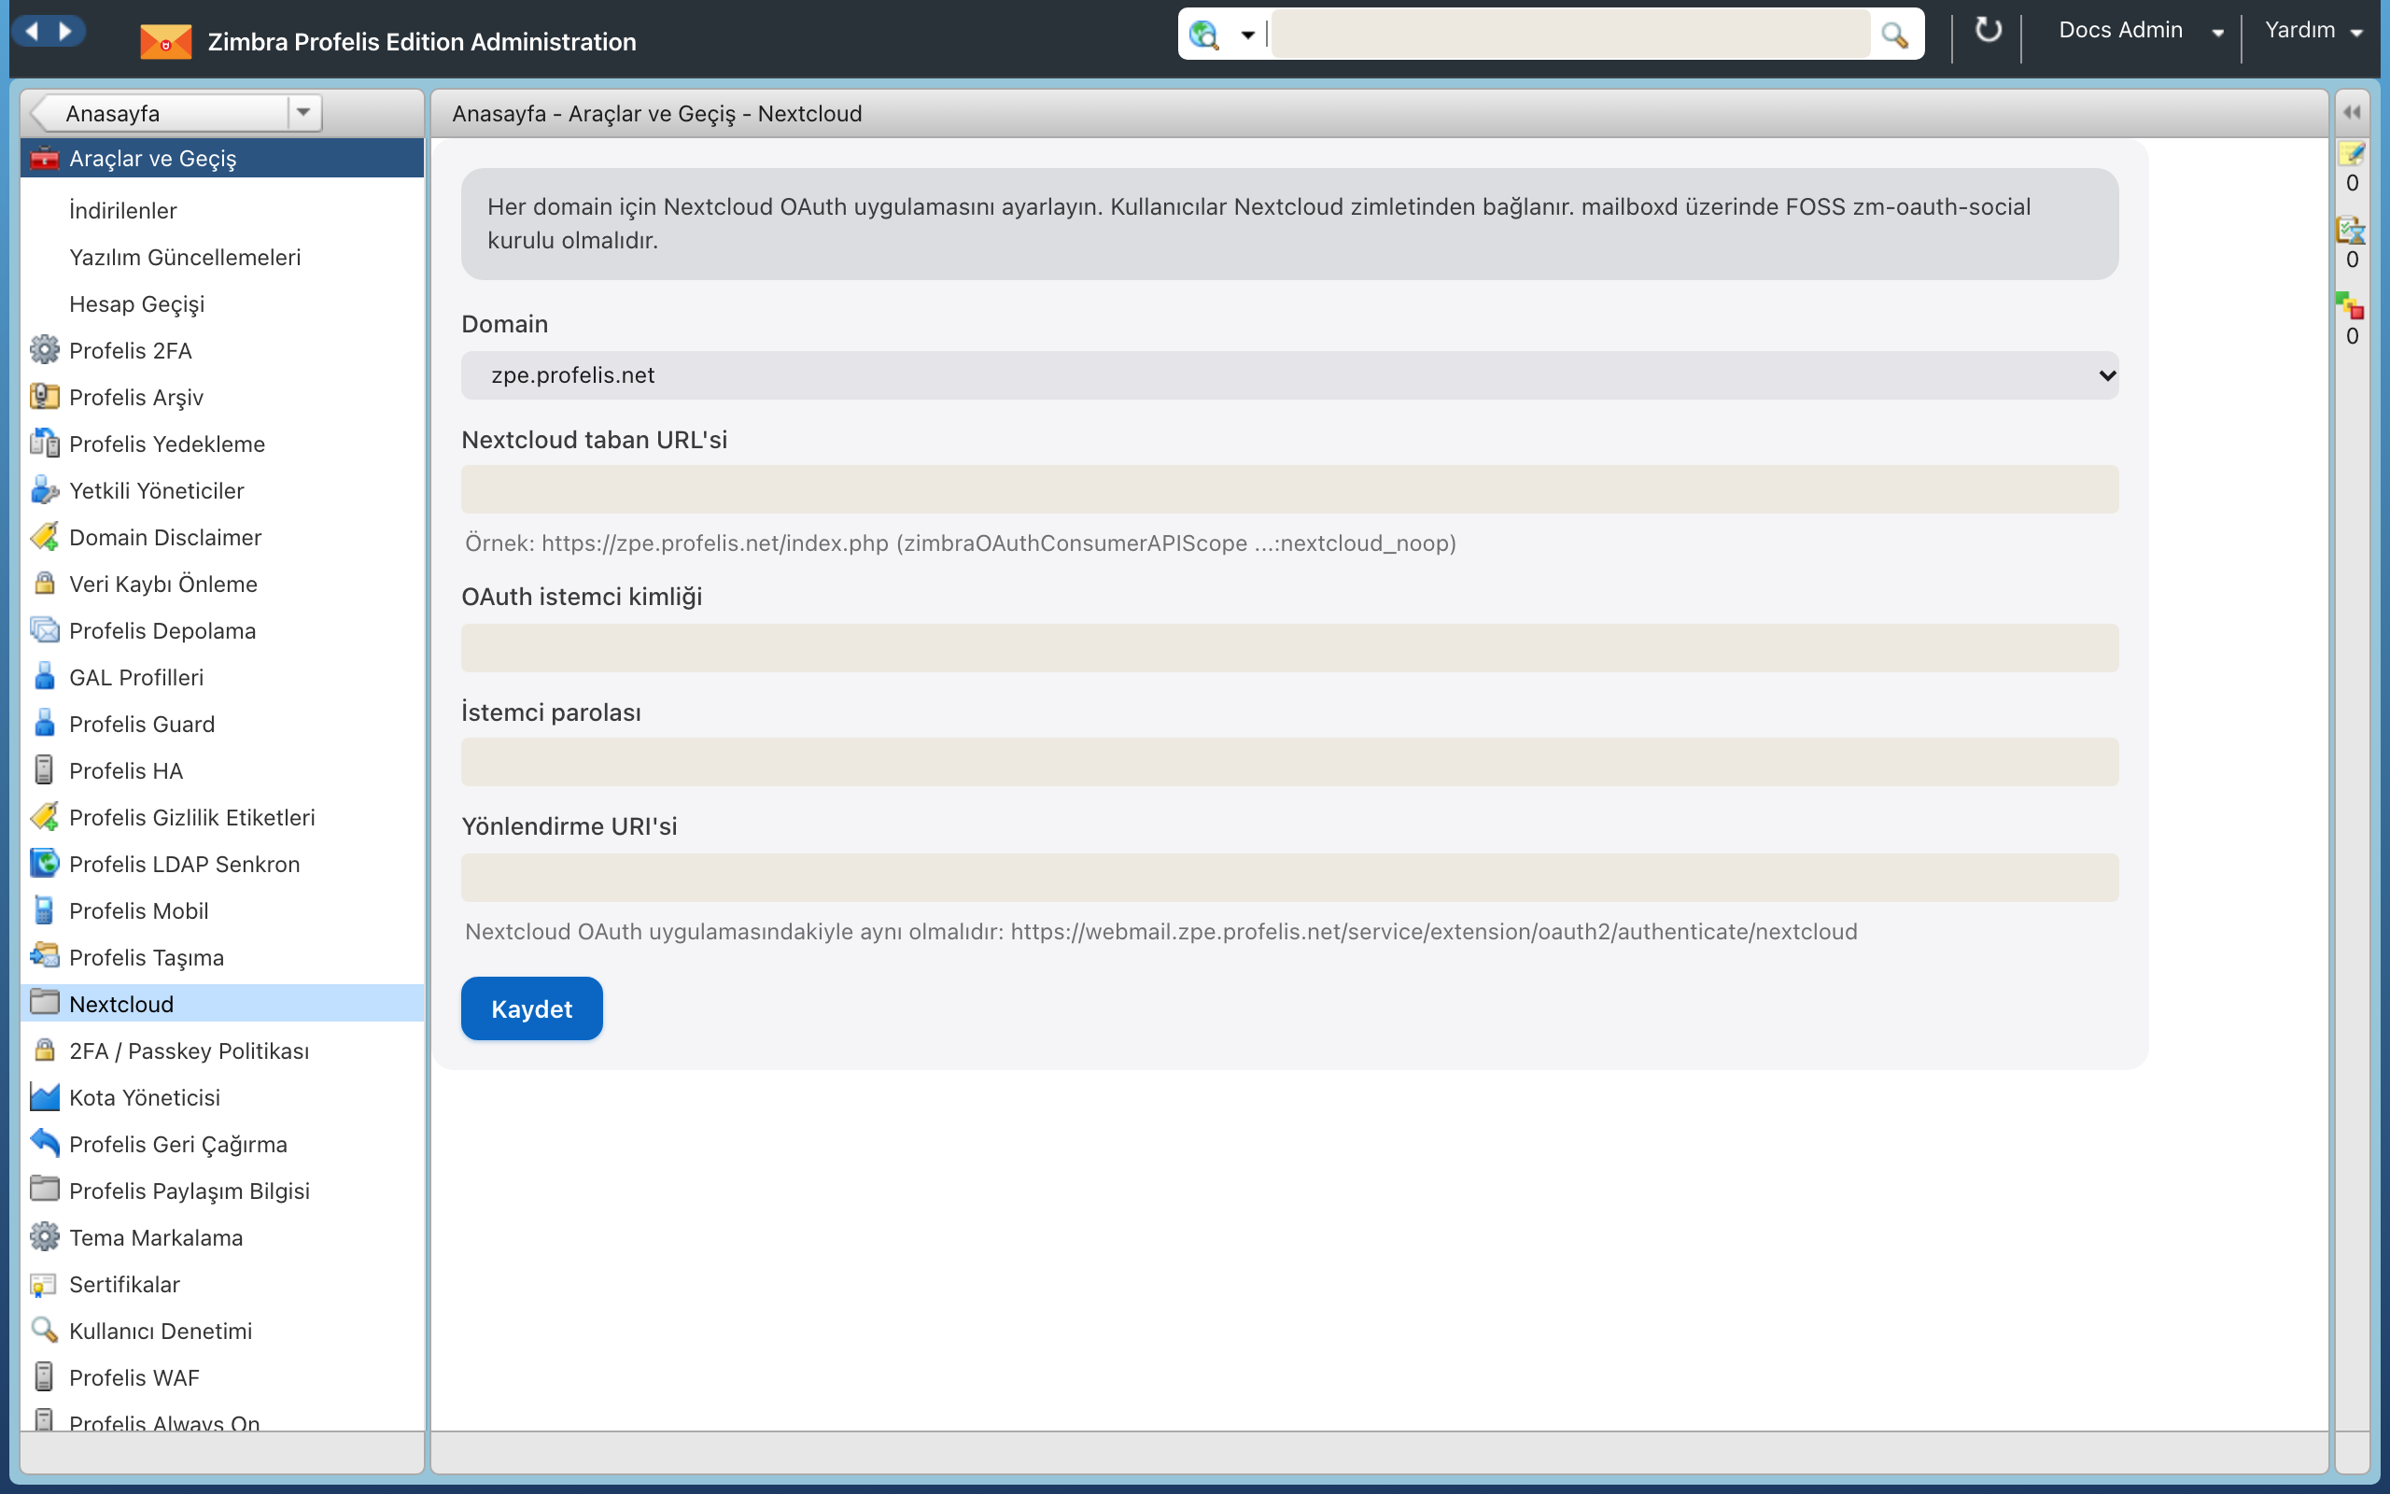Viewport: 2390px width, 1494px height.
Task: Click the Yetkili Yöneticiler icon
Action: tap(45, 490)
